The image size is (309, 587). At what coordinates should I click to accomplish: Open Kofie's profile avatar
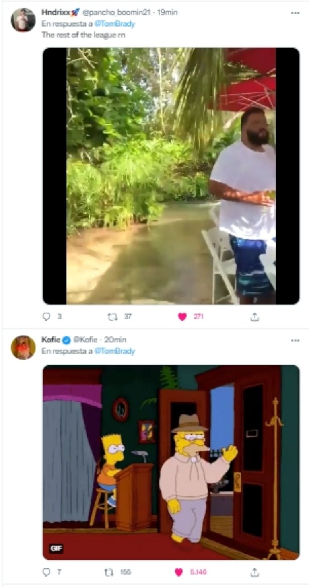23,347
